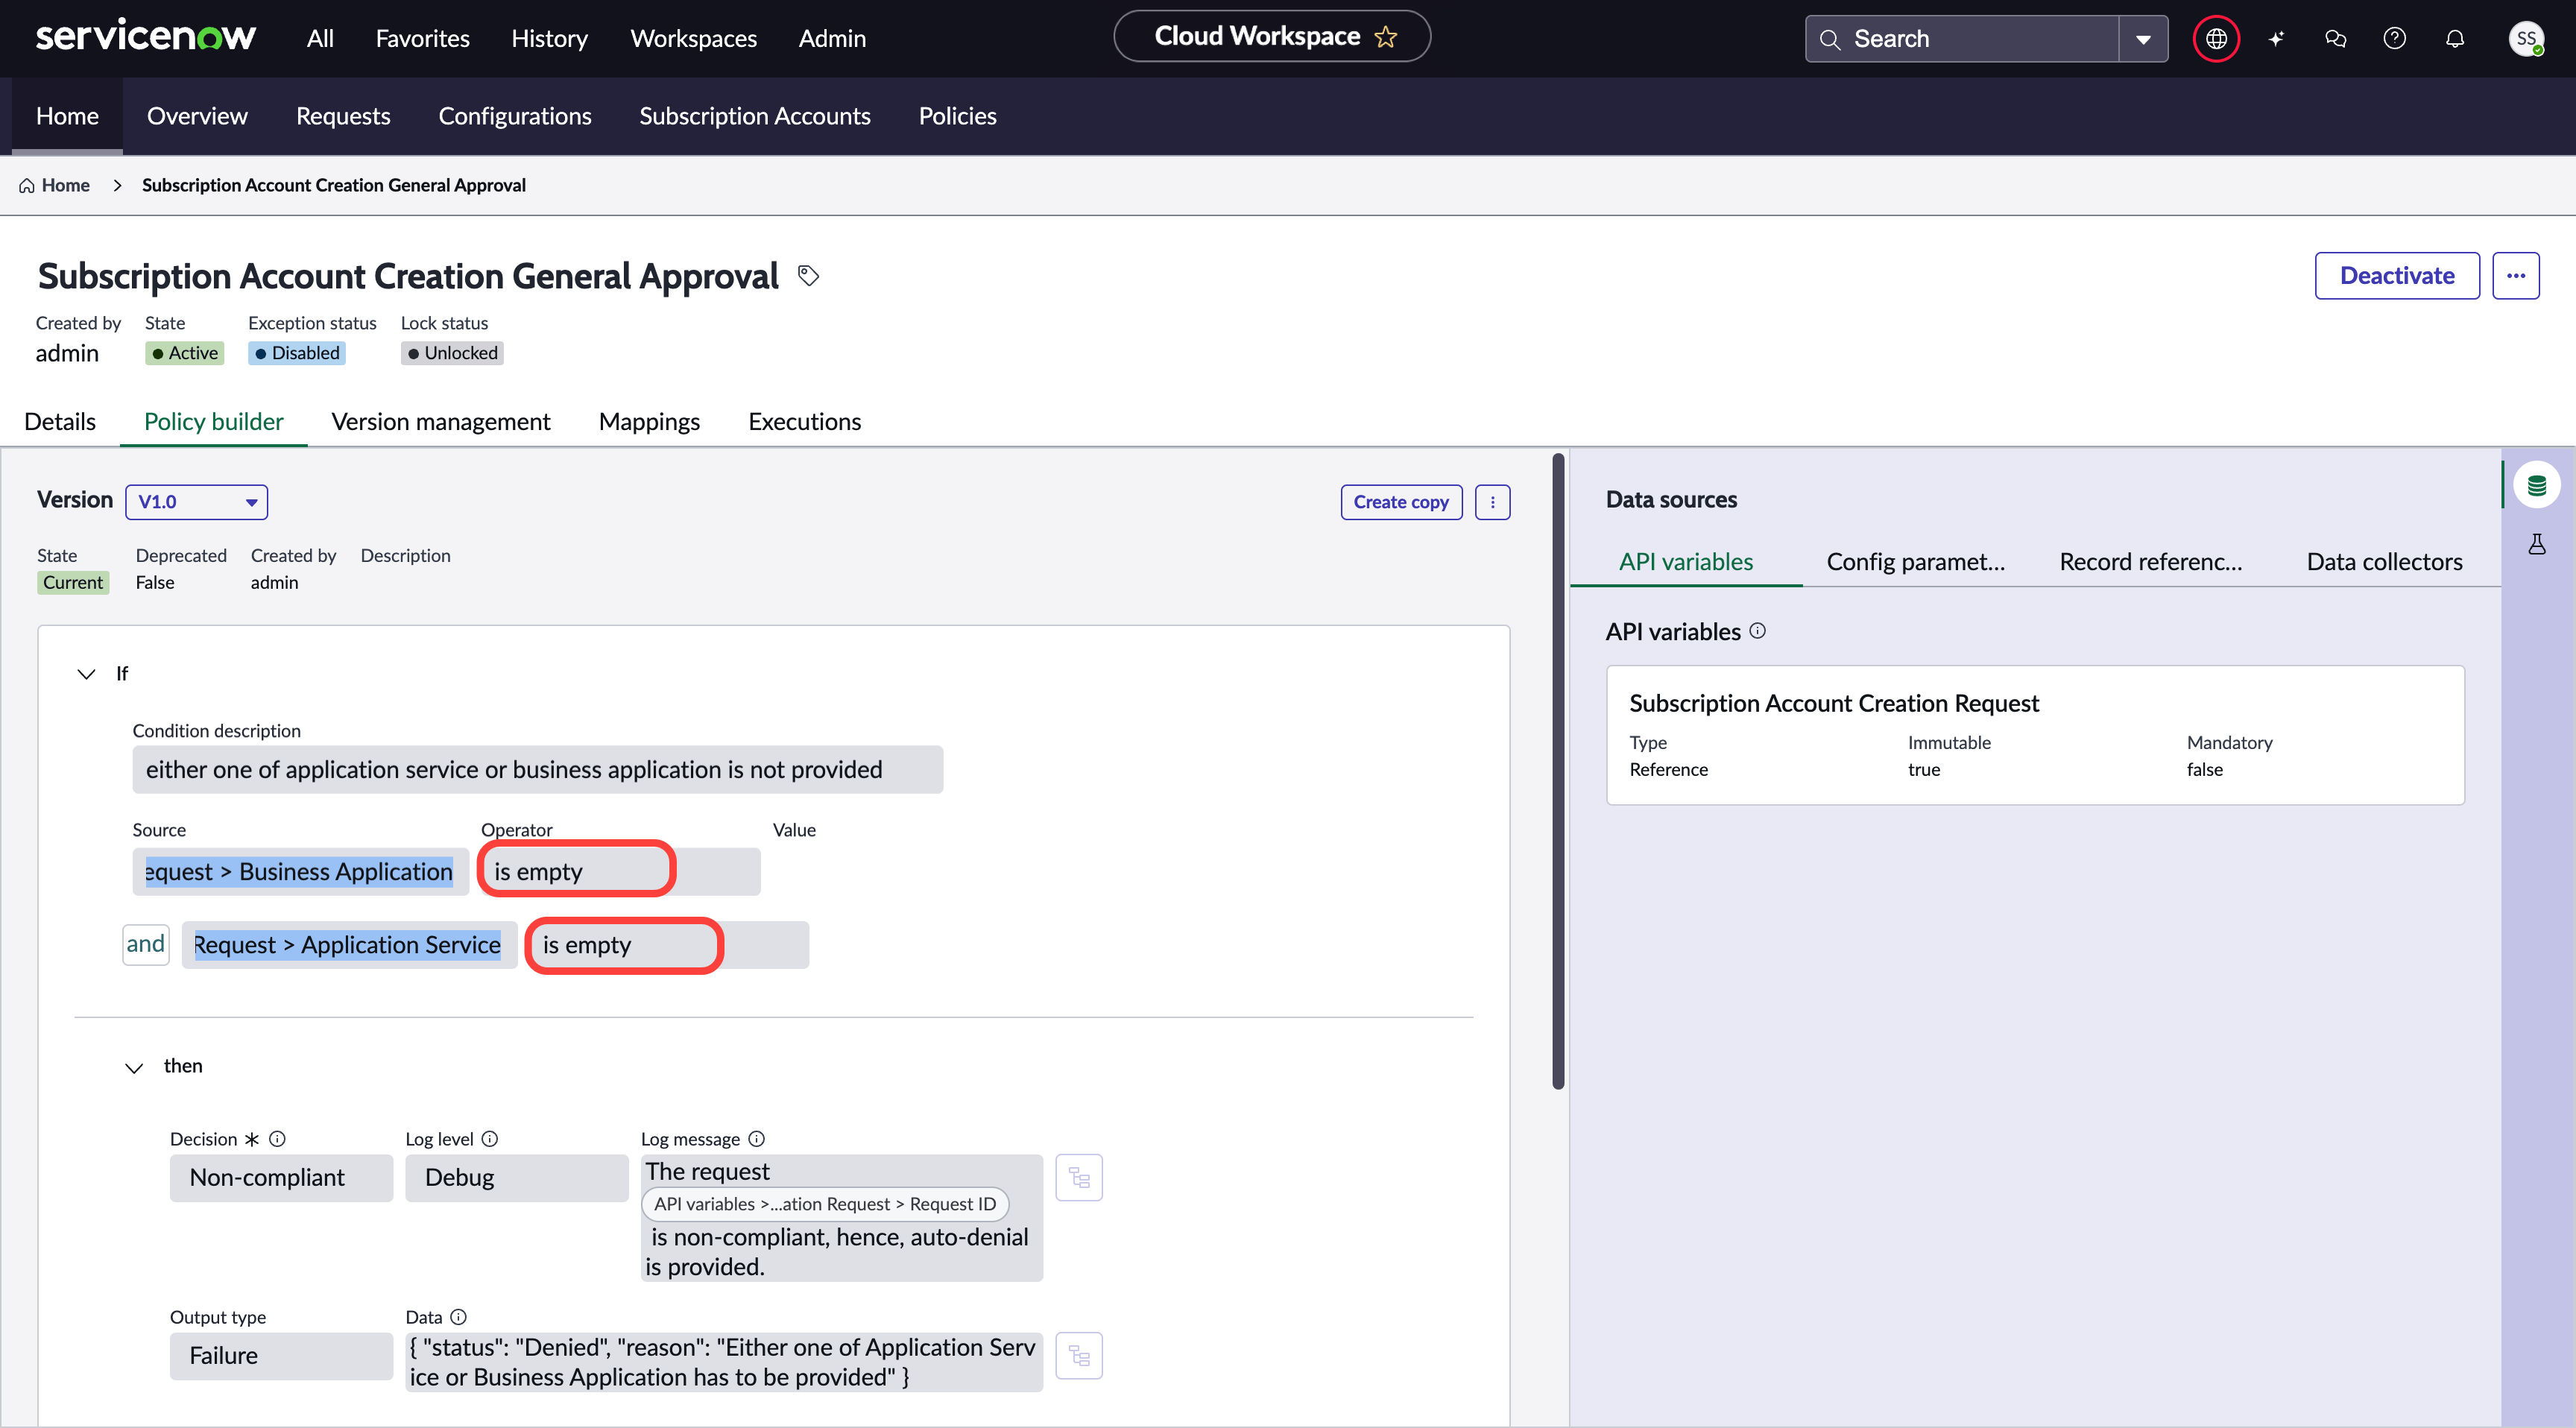Viewport: 2576px width, 1428px height.
Task: Click the Request ID data pill
Action: (825, 1205)
